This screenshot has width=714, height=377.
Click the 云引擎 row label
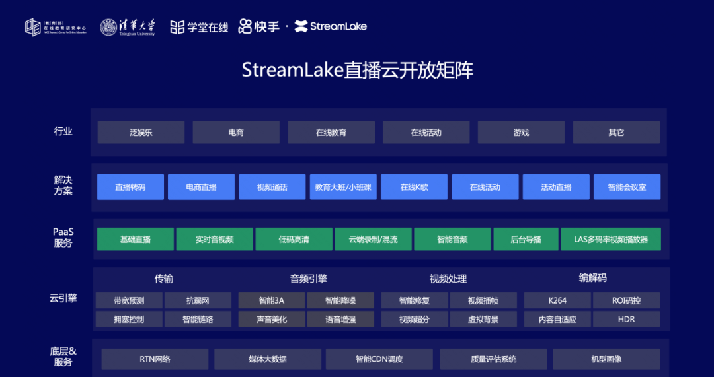point(63,299)
